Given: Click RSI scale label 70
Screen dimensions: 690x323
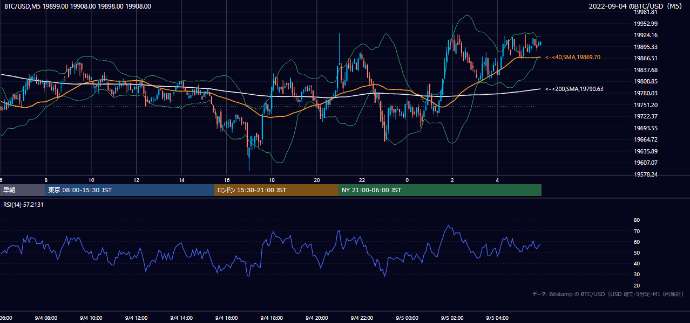Looking at the screenshot, I should tap(637, 231).
